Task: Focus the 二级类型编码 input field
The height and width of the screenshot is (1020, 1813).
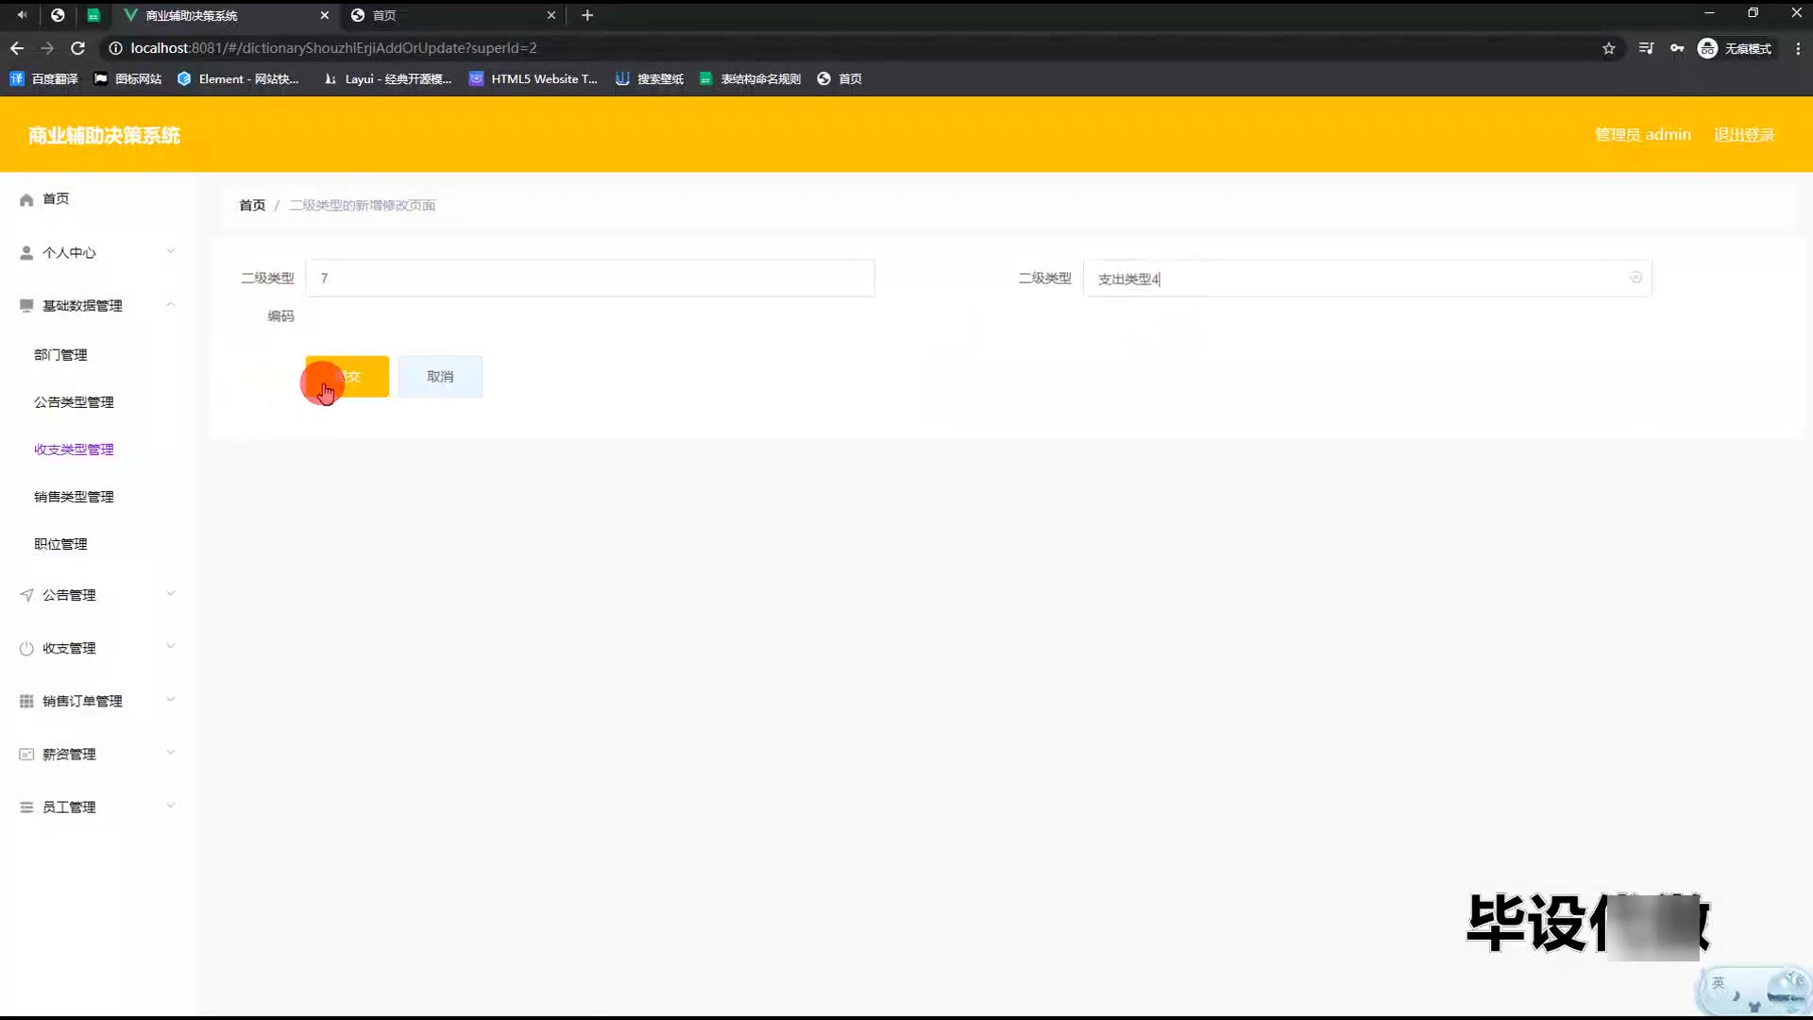Action: pyautogui.click(x=590, y=279)
